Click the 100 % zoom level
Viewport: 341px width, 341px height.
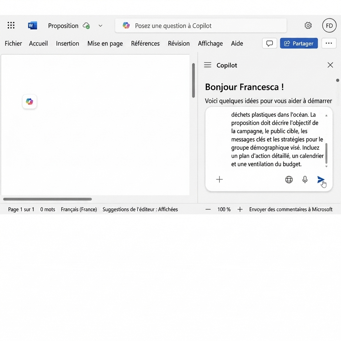[x=224, y=209]
